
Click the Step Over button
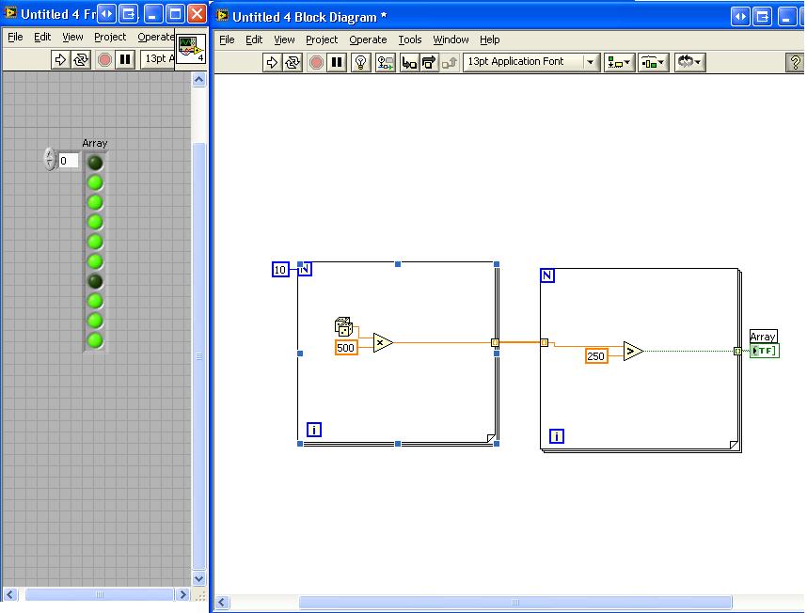tap(429, 62)
